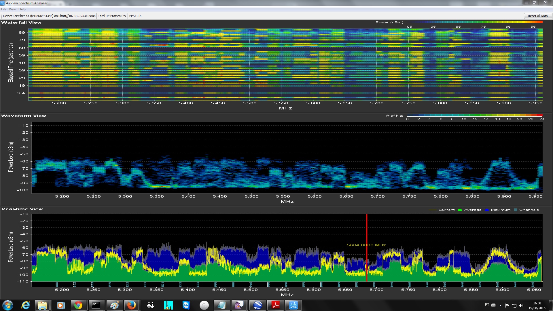
Task: Click the volume speaker tray icon
Action: (521, 306)
